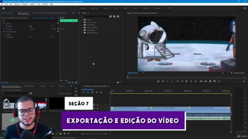Open the Markers menu
The width and height of the screenshot is (248, 139).
click(25, 4)
